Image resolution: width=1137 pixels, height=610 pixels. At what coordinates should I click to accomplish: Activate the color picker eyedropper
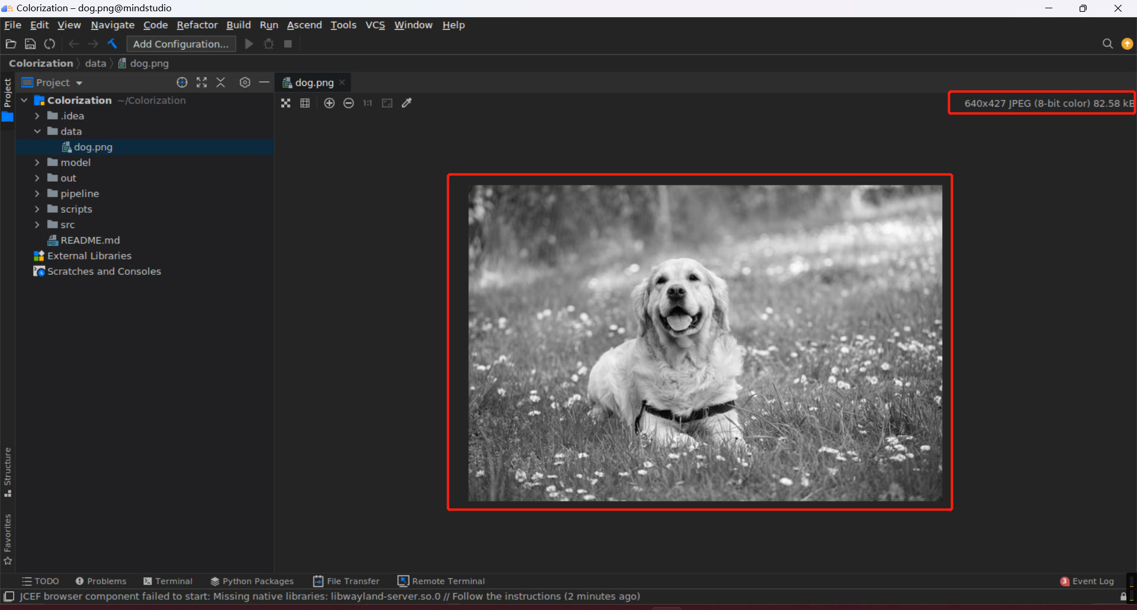(x=407, y=103)
